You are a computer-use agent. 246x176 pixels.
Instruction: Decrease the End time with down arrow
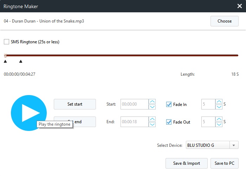pyautogui.click(x=152, y=124)
